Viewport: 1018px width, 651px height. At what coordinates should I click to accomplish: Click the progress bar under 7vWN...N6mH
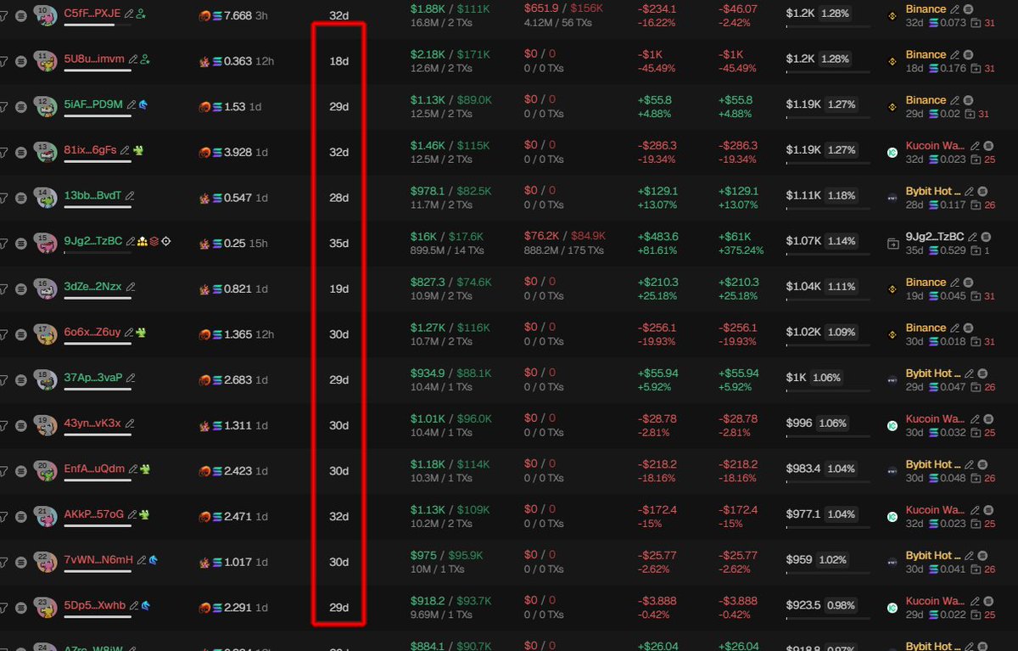98,571
